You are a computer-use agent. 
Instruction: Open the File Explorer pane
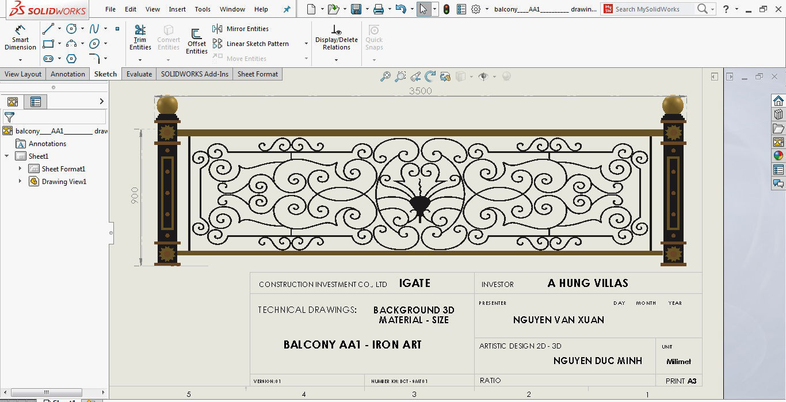click(x=778, y=128)
